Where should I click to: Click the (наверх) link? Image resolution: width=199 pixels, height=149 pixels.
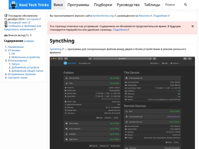(x=29, y=41)
